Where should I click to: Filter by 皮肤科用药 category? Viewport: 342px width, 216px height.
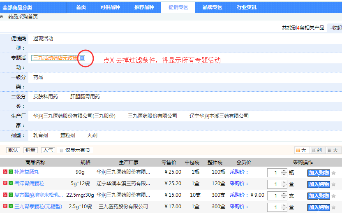coord(45,97)
